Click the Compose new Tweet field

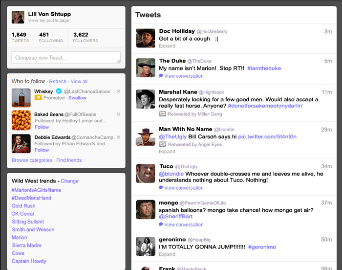click(x=66, y=58)
